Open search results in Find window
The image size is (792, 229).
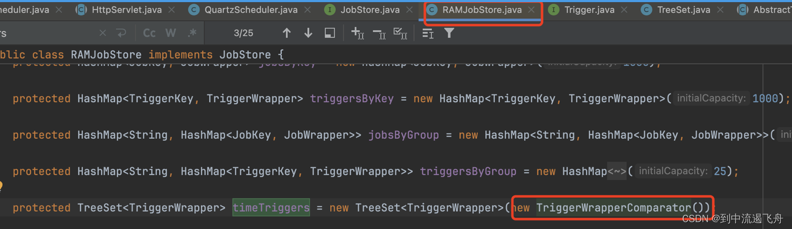(x=330, y=33)
